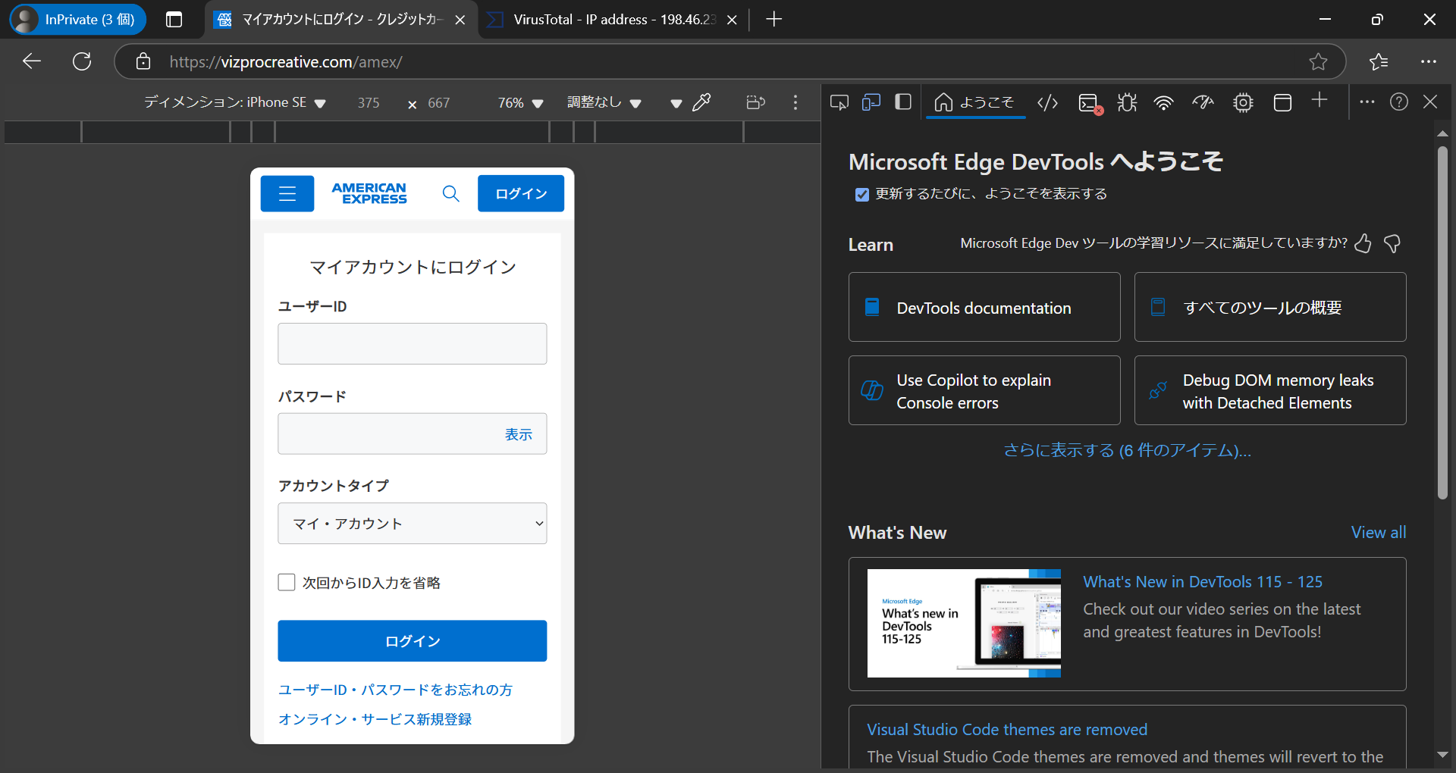Viewport: 1456px width, 773px height.
Task: Open the Application tool icon
Action: click(1282, 102)
